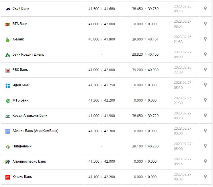This screenshot has height=187, width=213.
Task: Click the А-Банк green apple logo
Action: tap(8, 40)
